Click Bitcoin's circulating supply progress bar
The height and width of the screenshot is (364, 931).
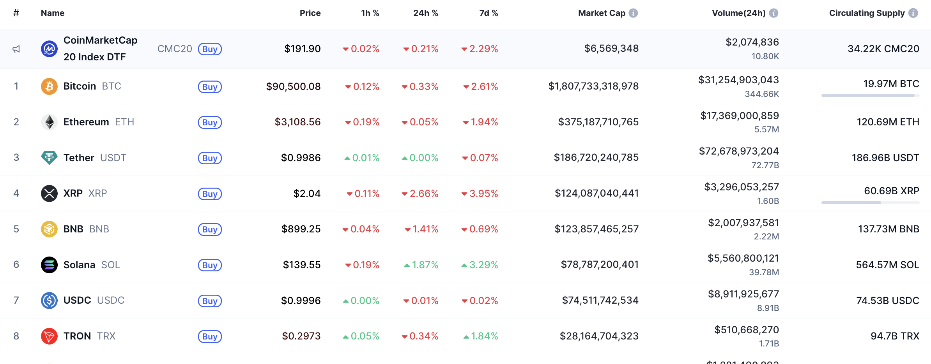coord(870,95)
